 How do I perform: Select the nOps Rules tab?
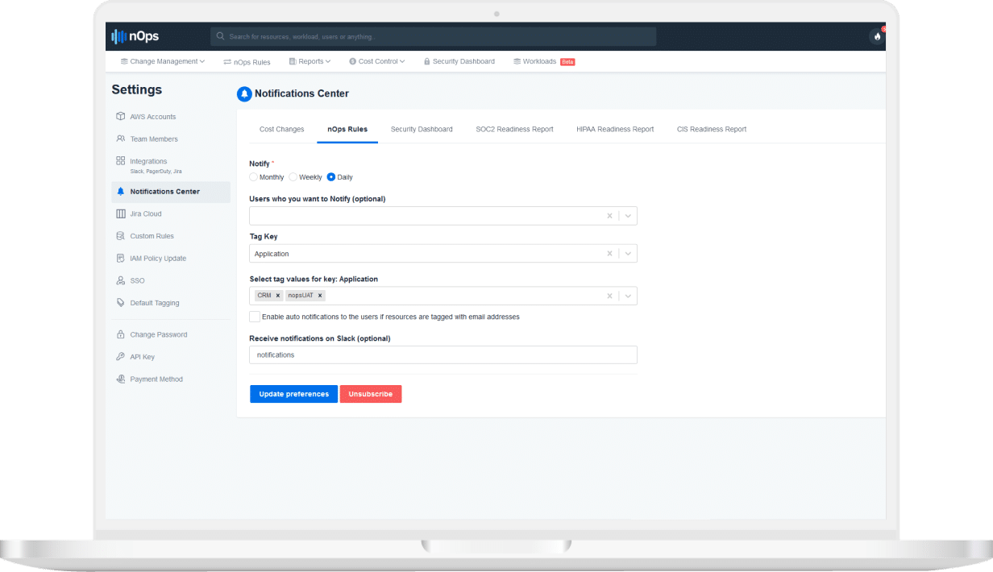tap(347, 129)
